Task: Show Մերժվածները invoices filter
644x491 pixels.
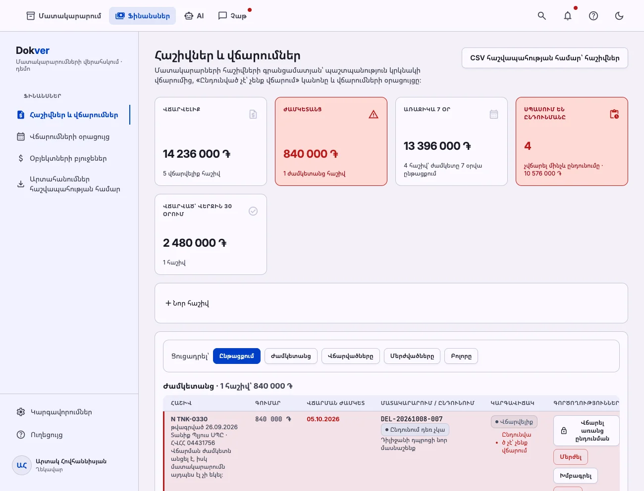Action: (x=412, y=356)
